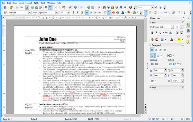Screen dimensions: 193x122
Task: Collapse the Paragraph section in the sidebar
Action: pyautogui.click(x=151, y=45)
